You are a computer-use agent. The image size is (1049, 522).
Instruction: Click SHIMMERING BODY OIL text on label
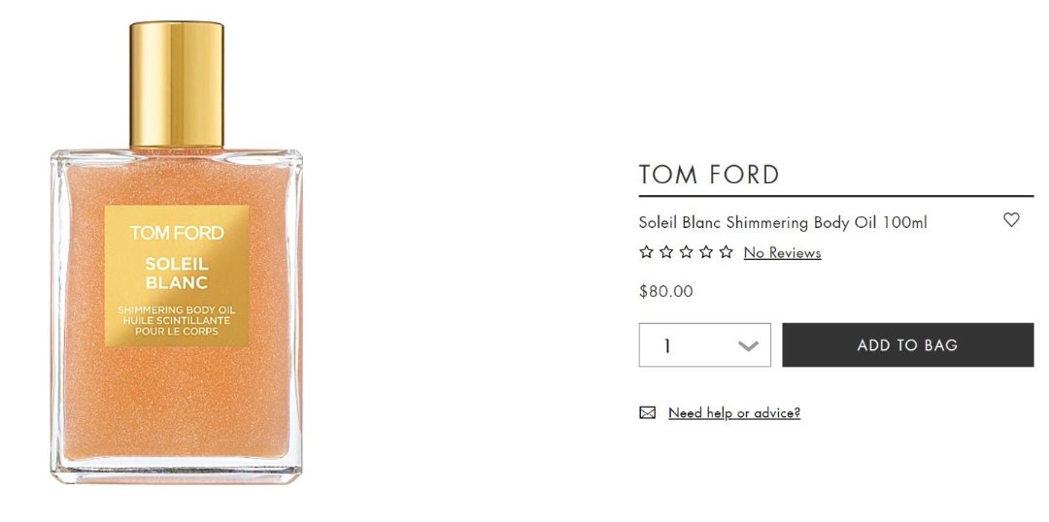coord(177,310)
